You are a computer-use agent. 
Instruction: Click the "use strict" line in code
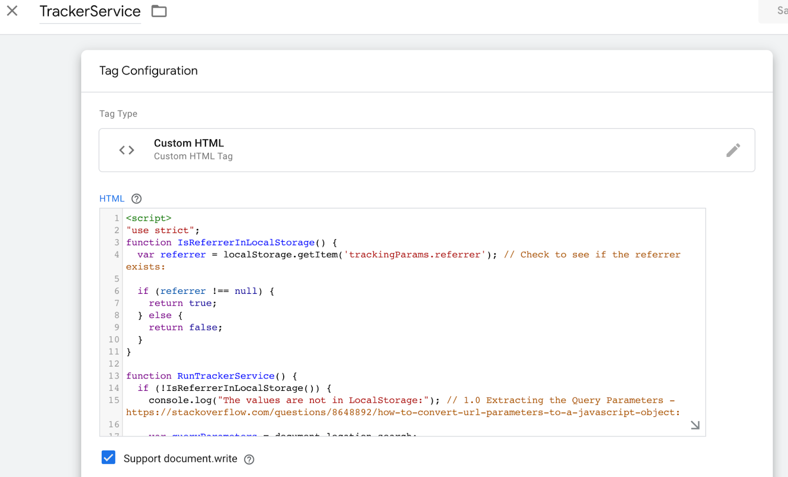[163, 230]
